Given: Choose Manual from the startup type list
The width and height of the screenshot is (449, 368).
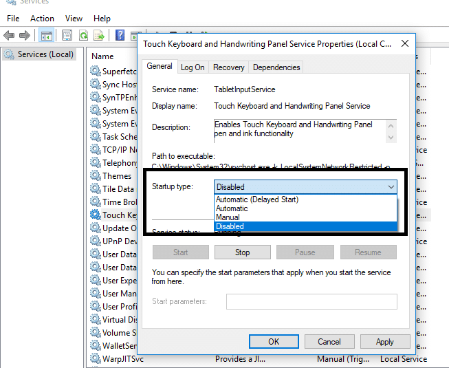Looking at the screenshot, I should click(229, 217).
